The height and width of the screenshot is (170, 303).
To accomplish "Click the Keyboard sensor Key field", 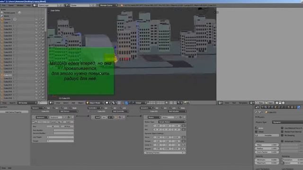I will (53, 127).
